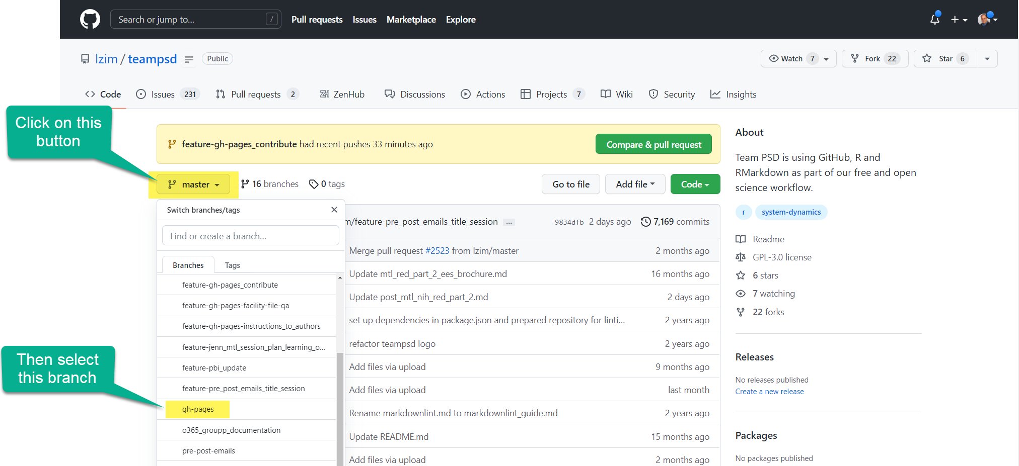Open the ZenHub tab
1019x466 pixels.
coord(342,95)
